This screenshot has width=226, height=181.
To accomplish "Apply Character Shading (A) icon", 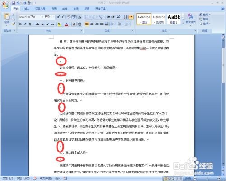I will click(74, 24).
